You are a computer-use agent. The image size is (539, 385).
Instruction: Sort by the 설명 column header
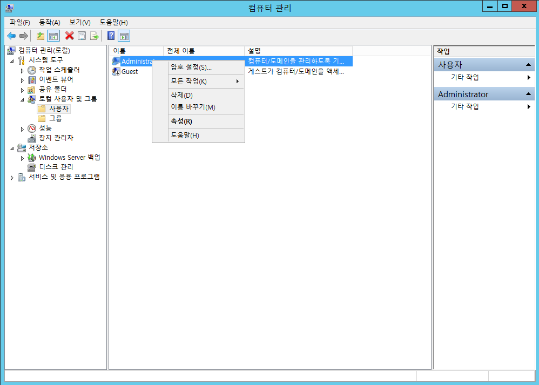point(297,51)
